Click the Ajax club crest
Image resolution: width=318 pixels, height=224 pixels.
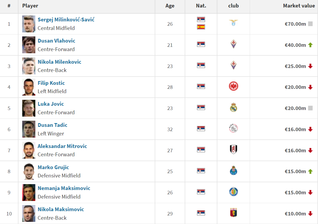[233, 129]
